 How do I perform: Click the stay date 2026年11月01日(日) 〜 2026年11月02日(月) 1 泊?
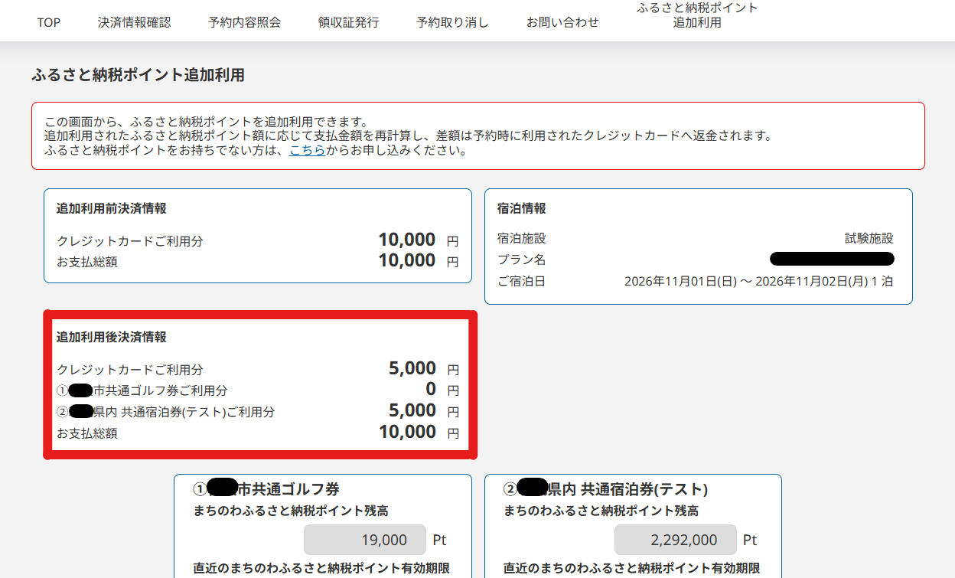click(758, 281)
